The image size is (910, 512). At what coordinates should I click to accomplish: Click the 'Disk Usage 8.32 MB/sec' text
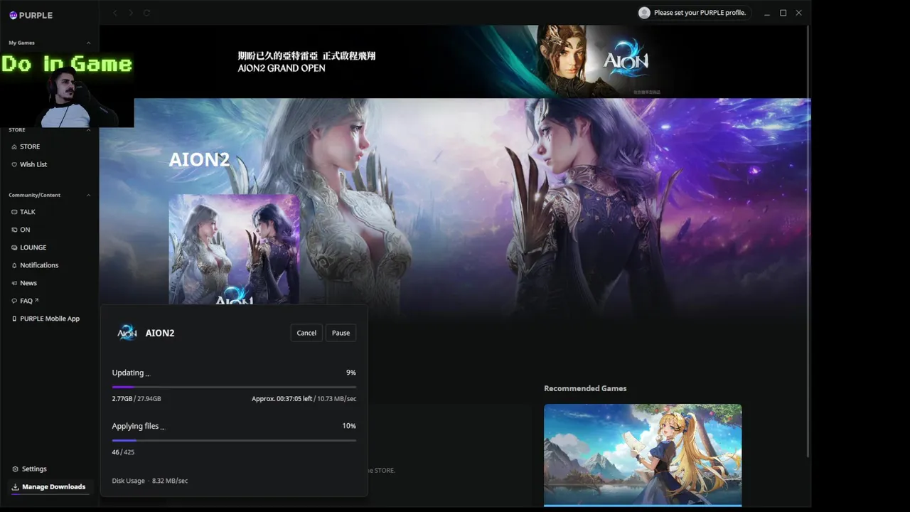click(150, 481)
